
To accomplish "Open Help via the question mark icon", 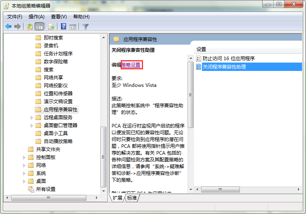I will pos(63,27).
